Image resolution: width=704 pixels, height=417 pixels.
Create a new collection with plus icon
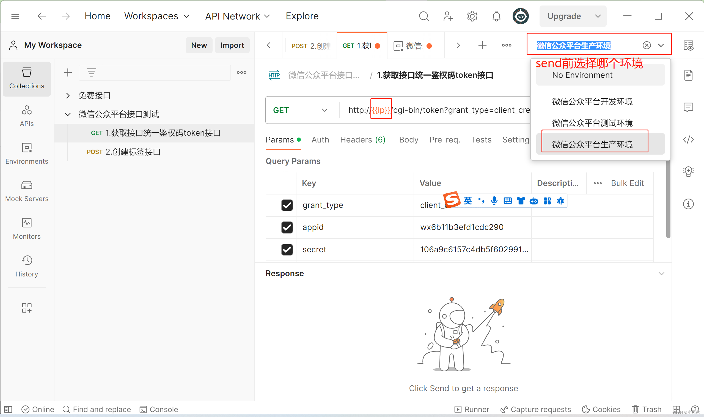(68, 73)
